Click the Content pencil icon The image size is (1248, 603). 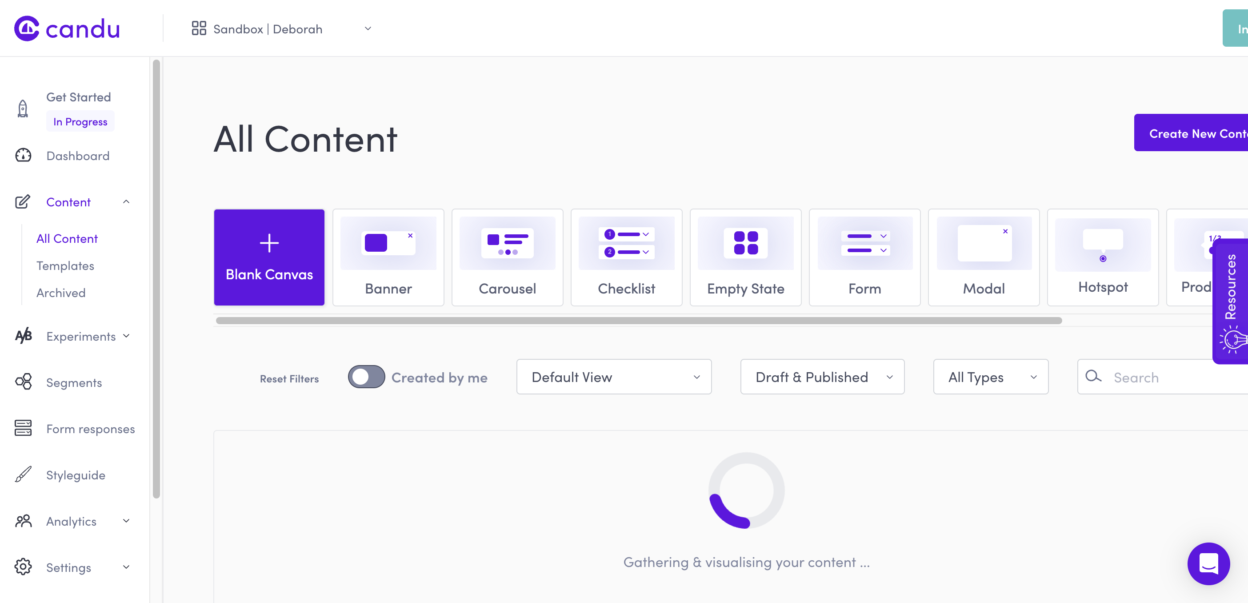point(22,202)
